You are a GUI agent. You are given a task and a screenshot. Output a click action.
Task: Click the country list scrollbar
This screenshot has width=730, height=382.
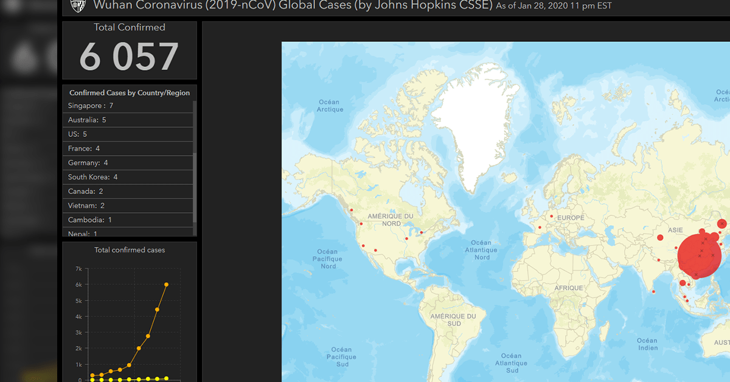(195, 167)
